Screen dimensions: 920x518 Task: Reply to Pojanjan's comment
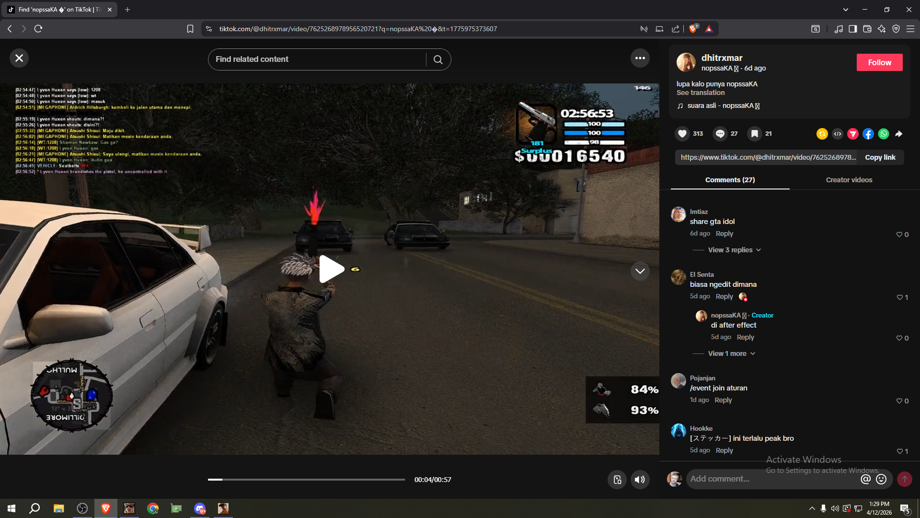tap(723, 400)
